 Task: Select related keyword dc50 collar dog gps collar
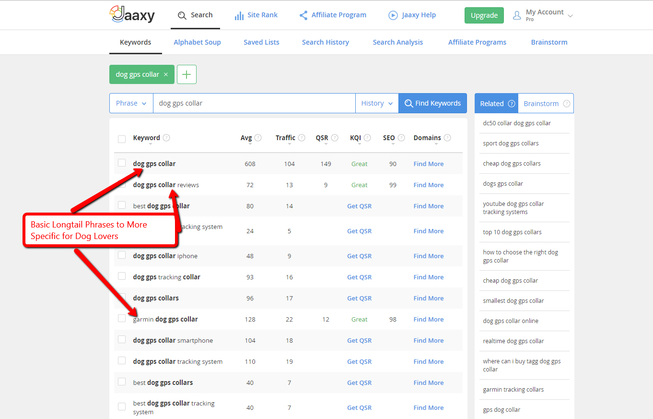[x=517, y=123]
